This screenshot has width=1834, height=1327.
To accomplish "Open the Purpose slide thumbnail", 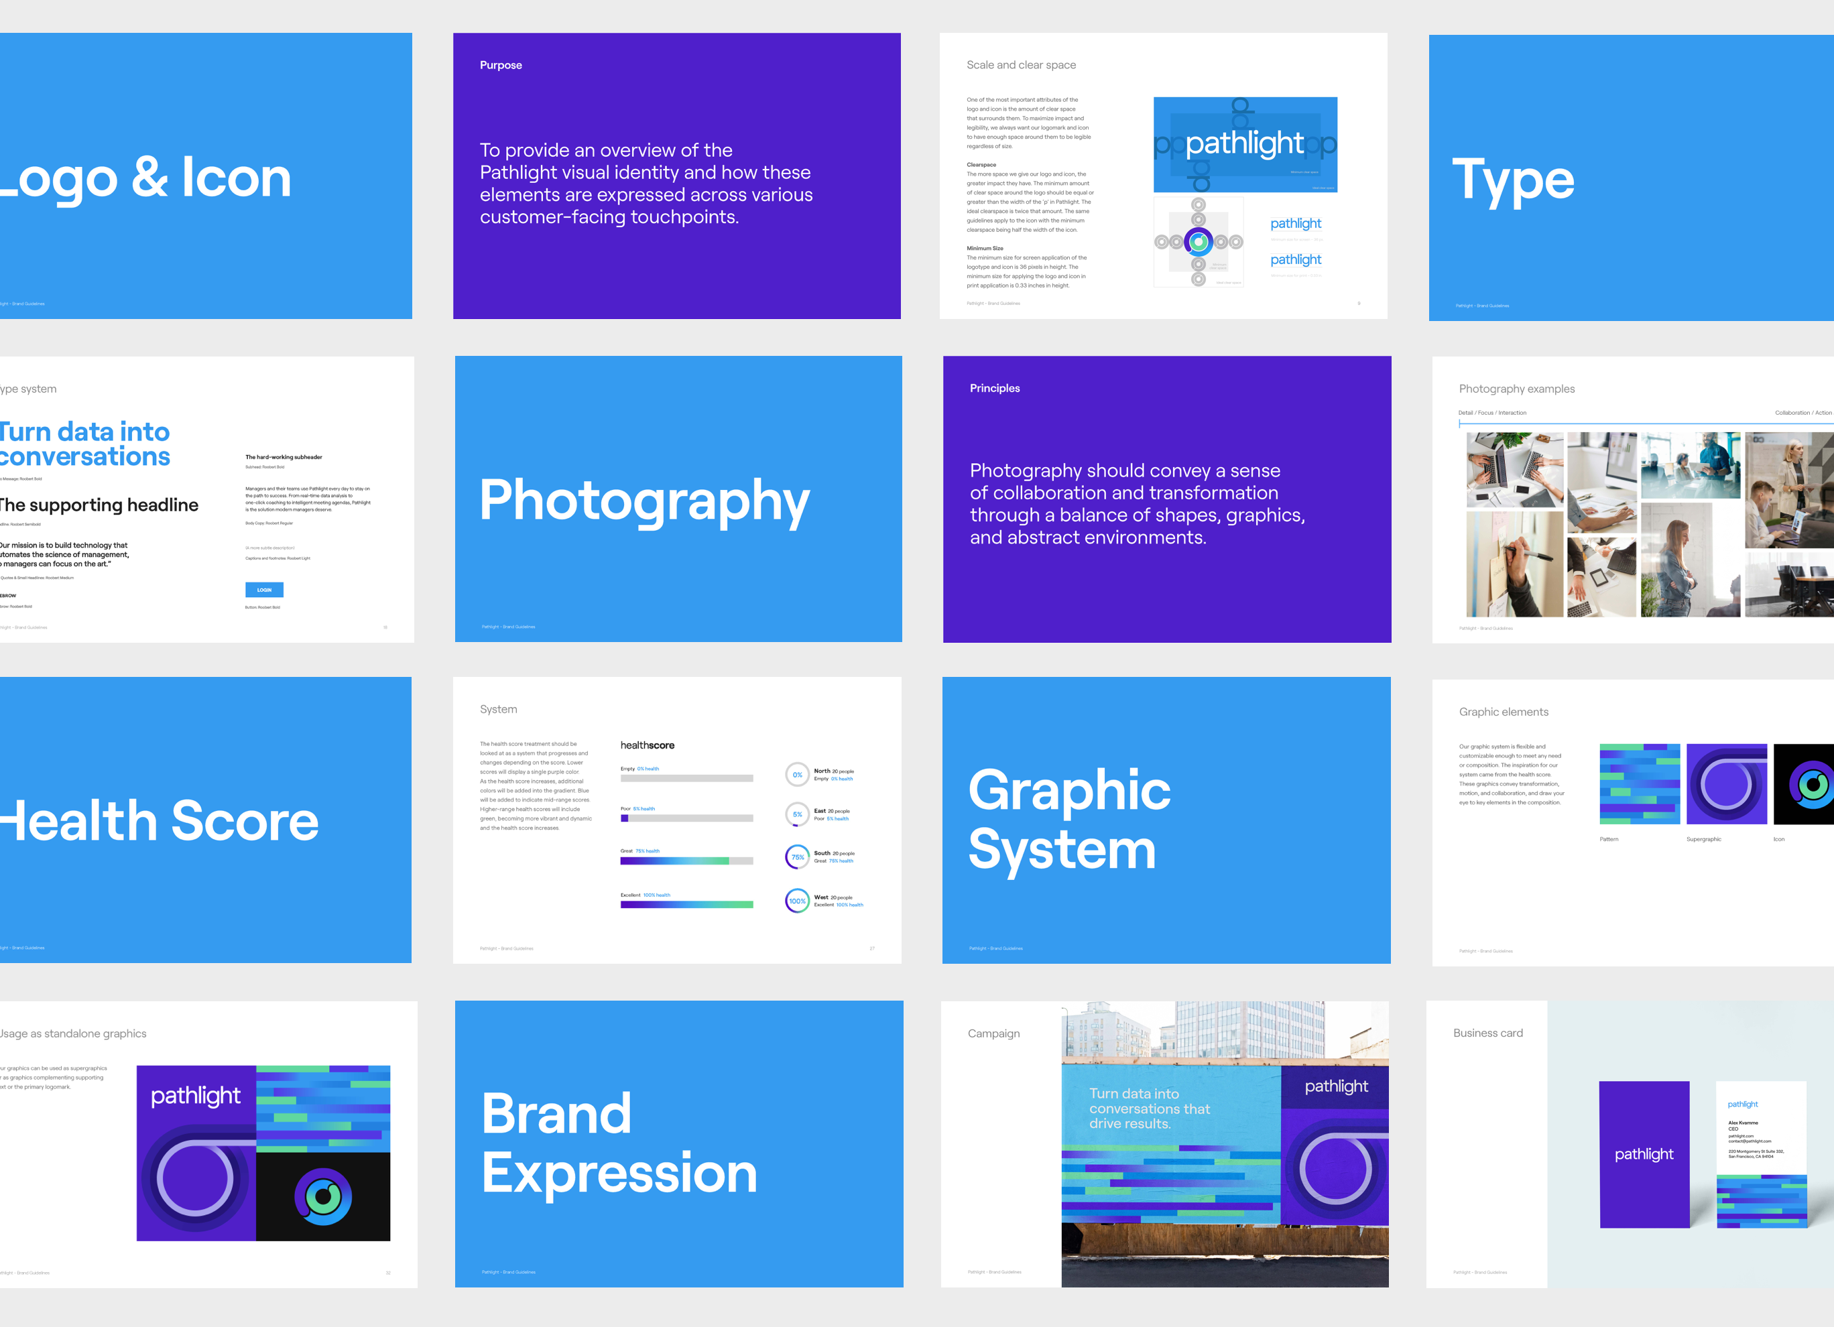I will 677,176.
